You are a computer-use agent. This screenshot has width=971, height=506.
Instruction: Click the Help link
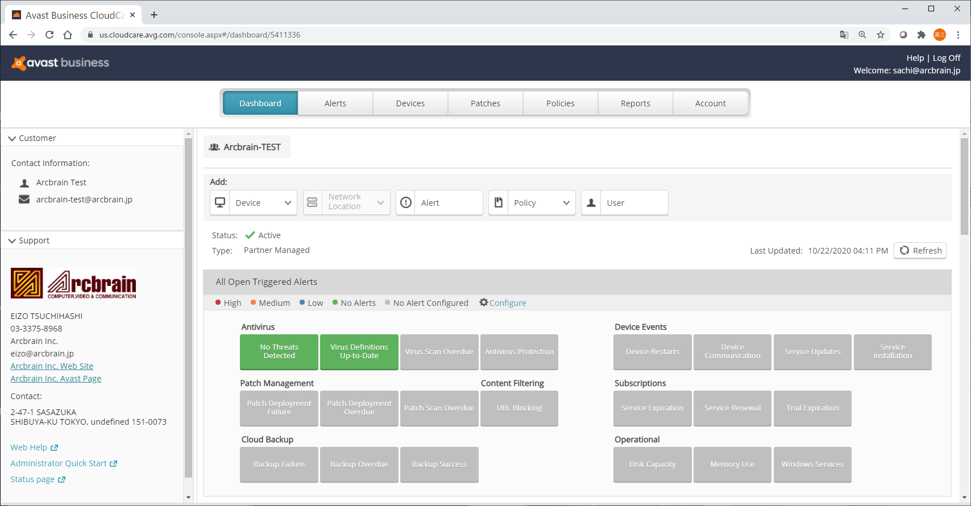(915, 58)
